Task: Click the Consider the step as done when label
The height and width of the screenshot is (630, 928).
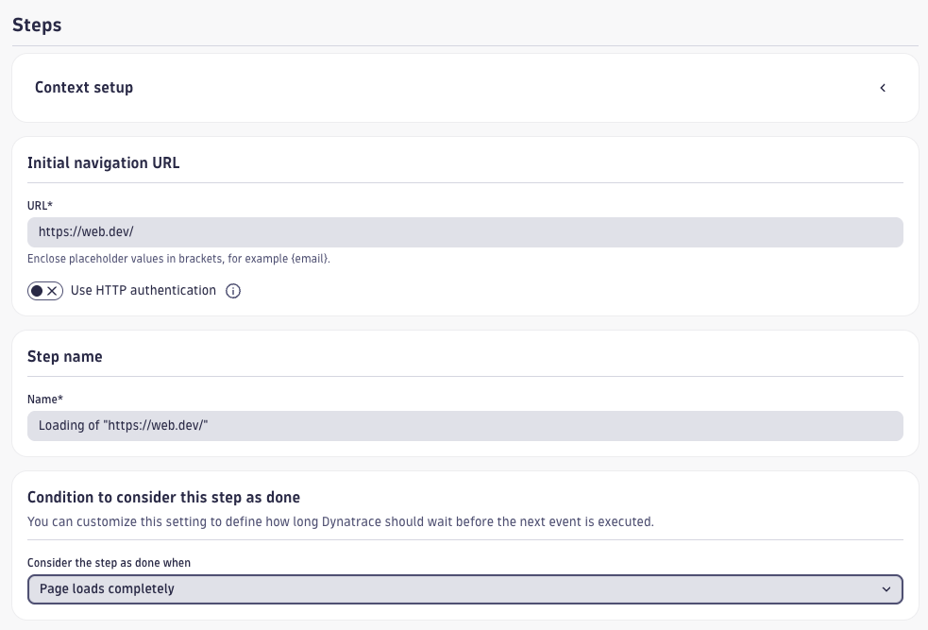Action: click(x=109, y=563)
